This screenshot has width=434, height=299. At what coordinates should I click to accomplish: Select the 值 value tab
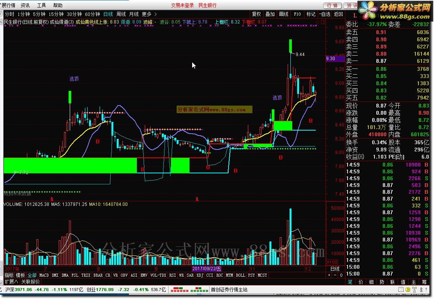coord(403,282)
